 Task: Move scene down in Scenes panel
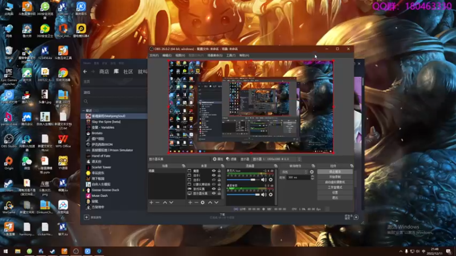coord(172,203)
